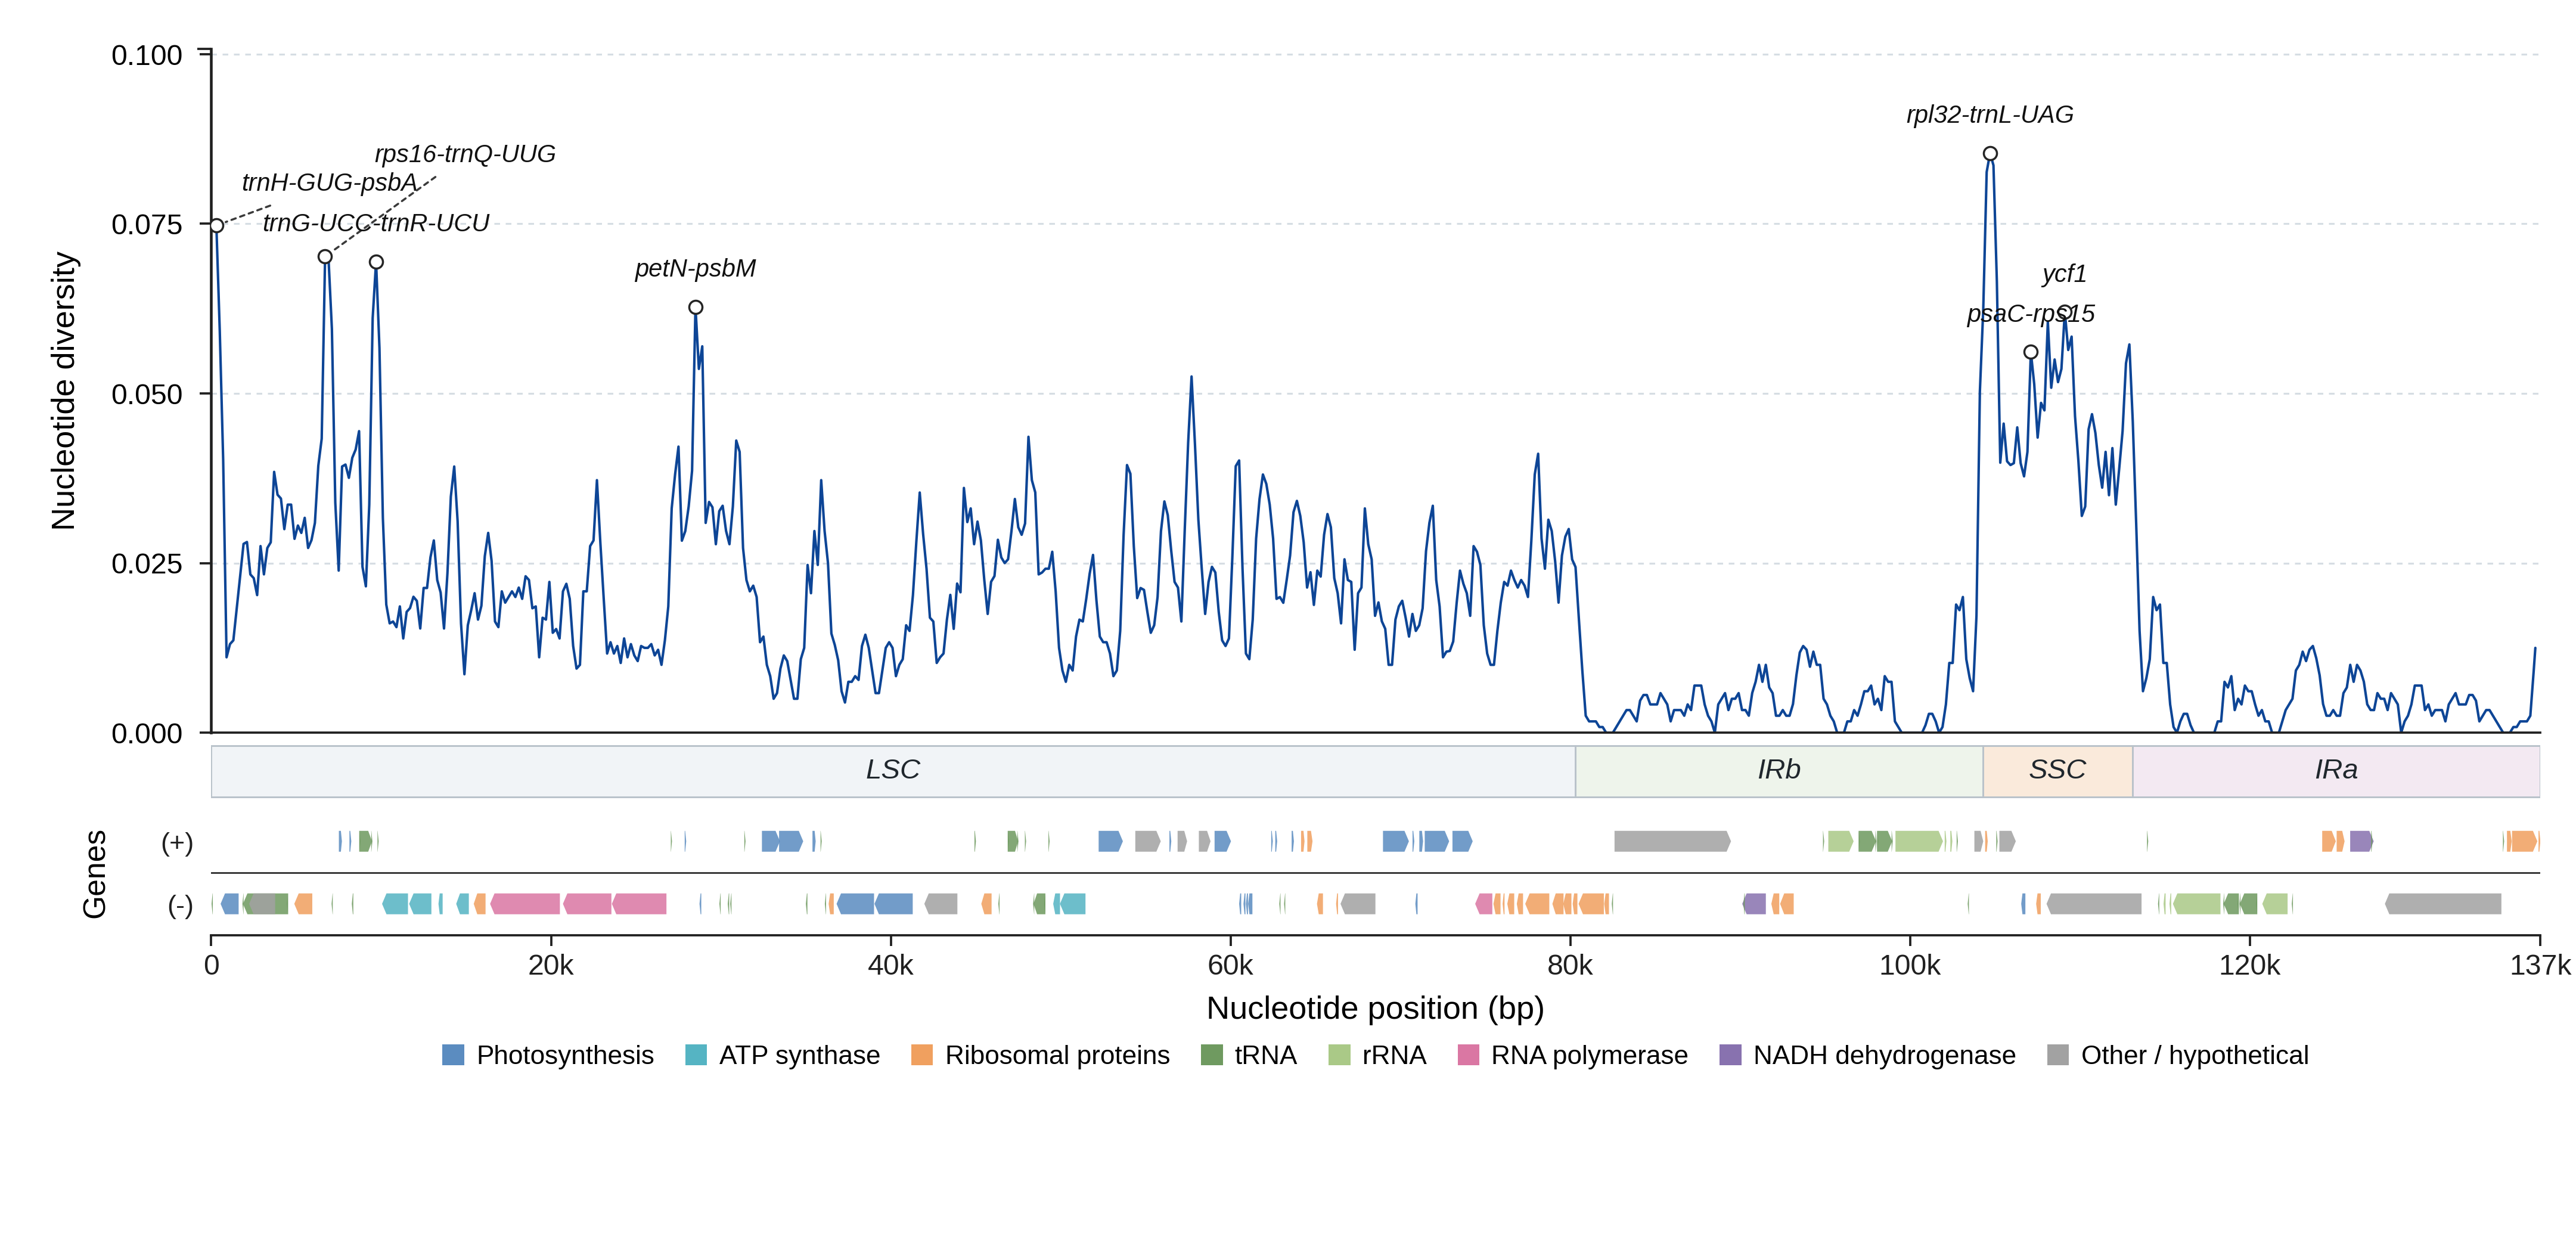
Task: Click the 0.025 y-axis tick label
Action: (x=147, y=564)
